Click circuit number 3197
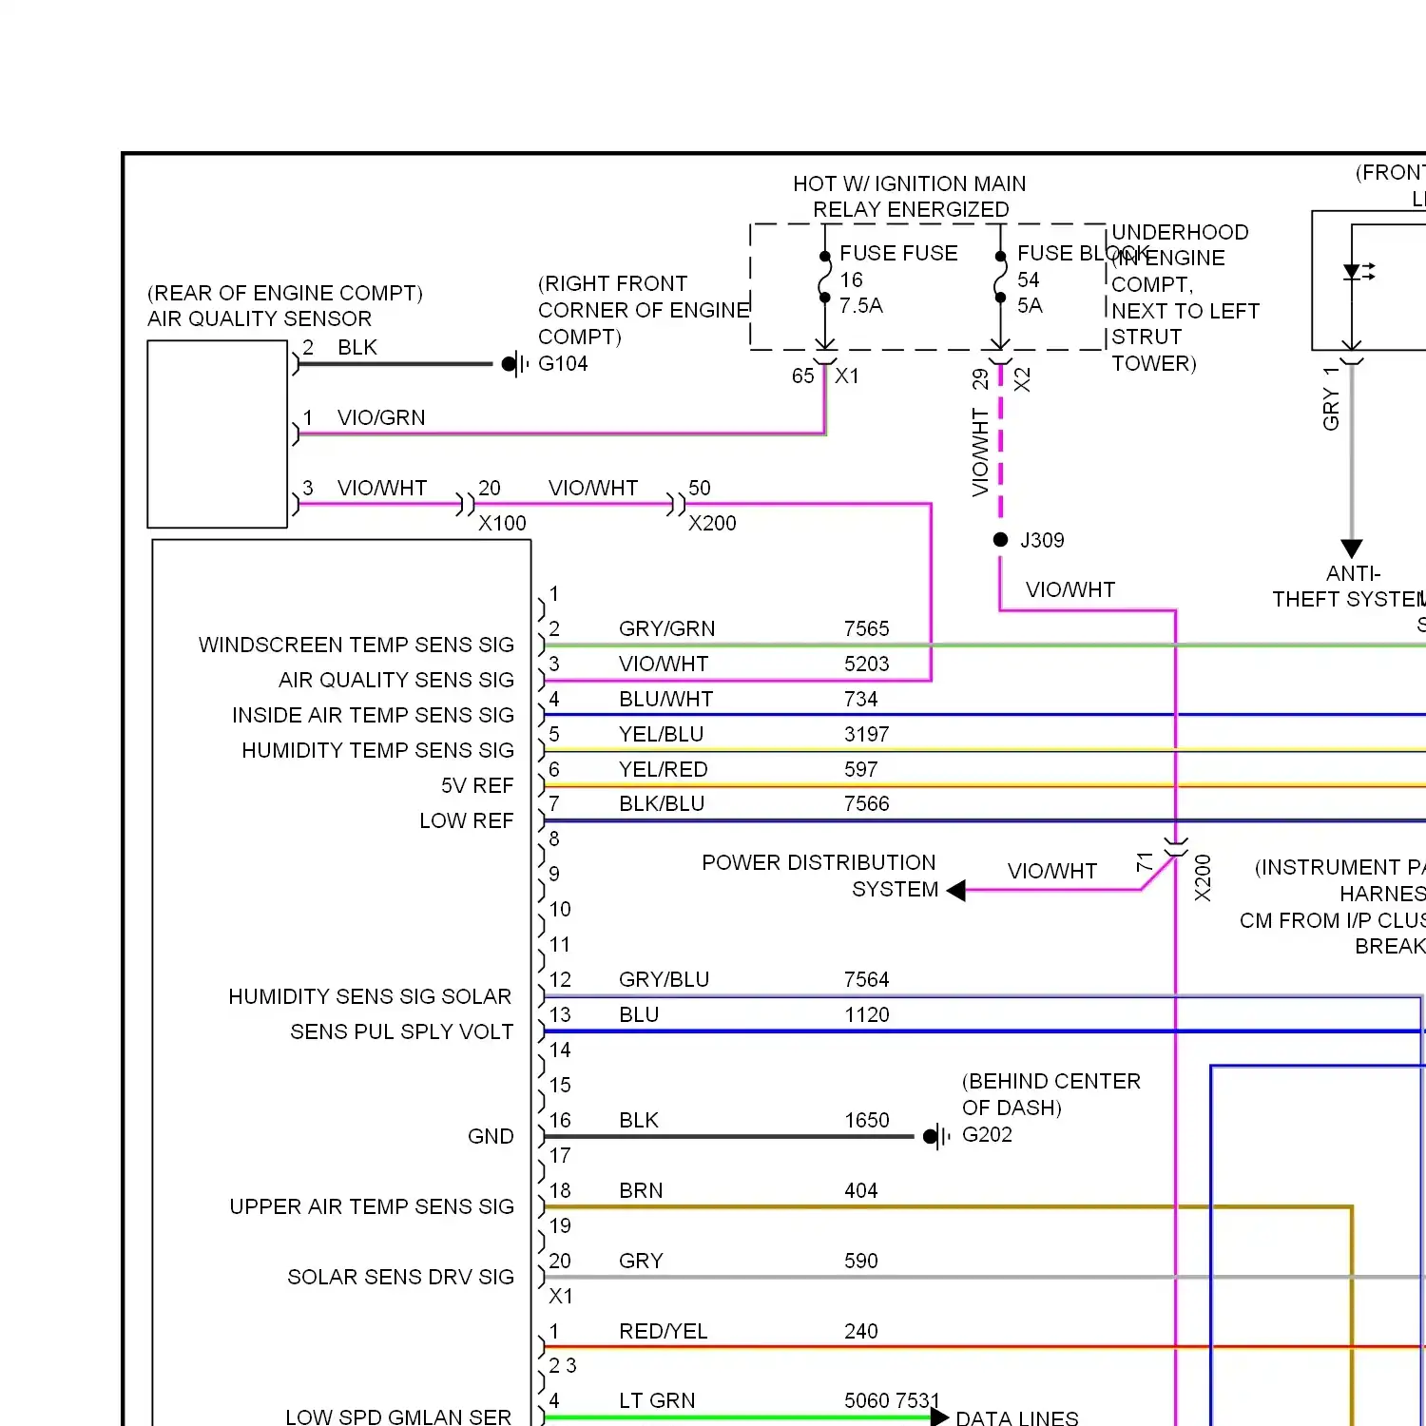Image resolution: width=1426 pixels, height=1426 pixels. (x=866, y=734)
